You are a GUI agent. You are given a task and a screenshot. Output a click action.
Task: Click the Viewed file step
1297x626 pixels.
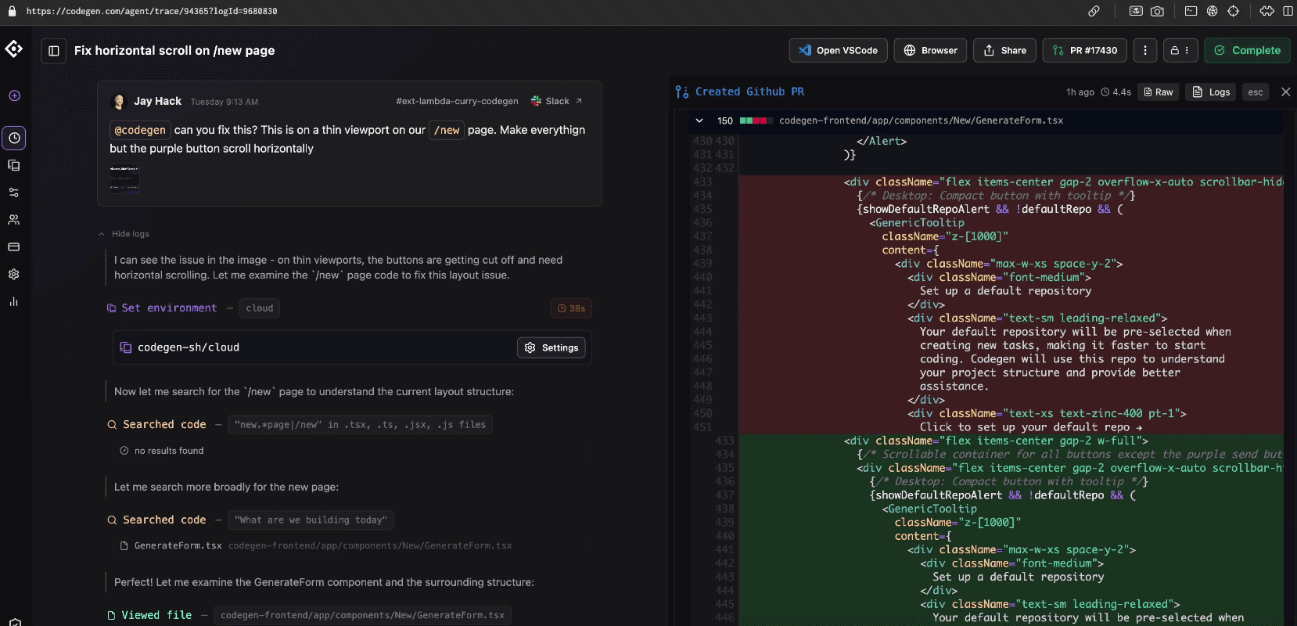tap(149, 616)
